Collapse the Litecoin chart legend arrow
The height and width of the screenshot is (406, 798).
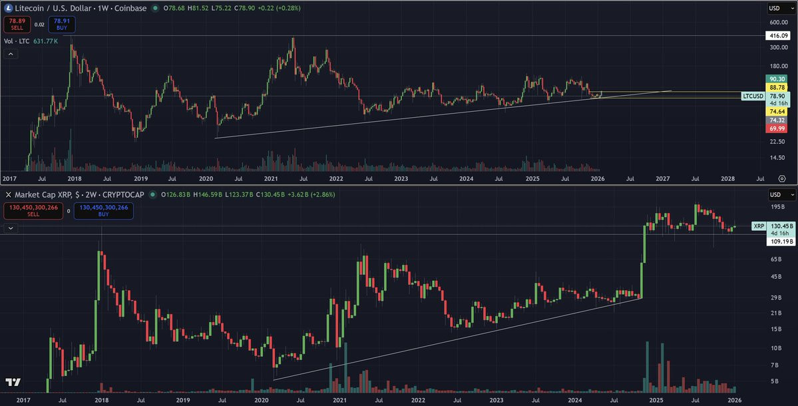(x=10, y=54)
